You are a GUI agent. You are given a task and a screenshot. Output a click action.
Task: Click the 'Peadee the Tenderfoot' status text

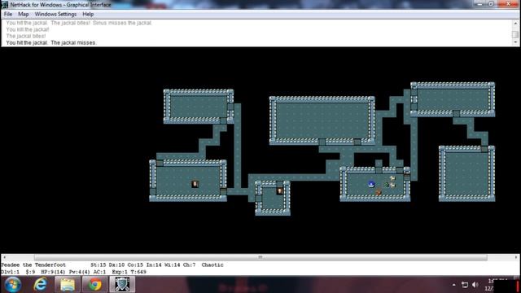click(33, 265)
